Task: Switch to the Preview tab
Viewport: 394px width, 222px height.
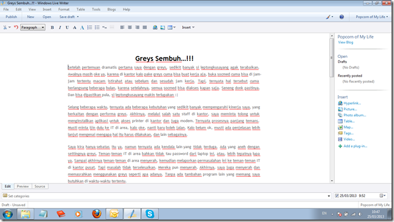Action: (23, 187)
